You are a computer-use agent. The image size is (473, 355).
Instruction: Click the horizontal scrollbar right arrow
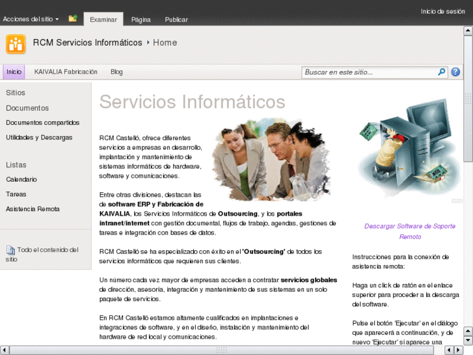(x=458, y=350)
